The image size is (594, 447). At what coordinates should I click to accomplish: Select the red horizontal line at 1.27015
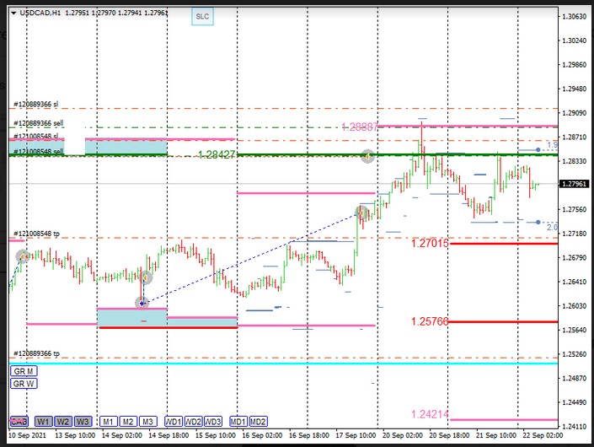pos(504,244)
